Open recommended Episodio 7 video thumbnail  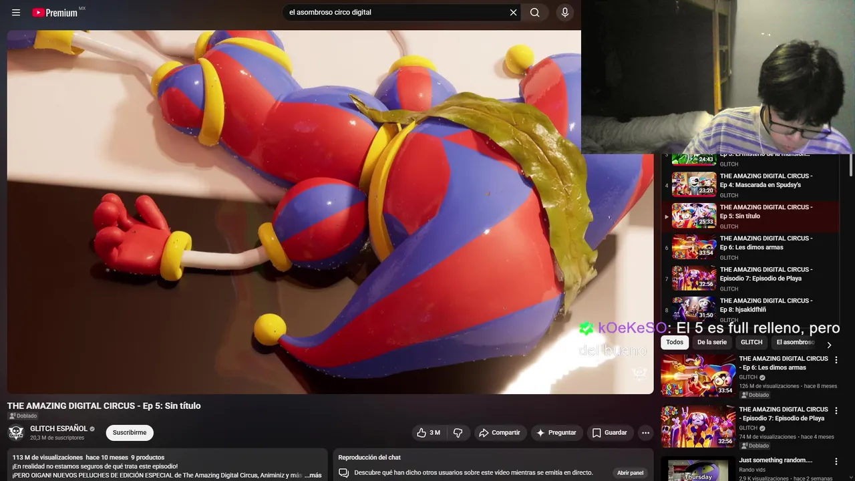point(698,426)
